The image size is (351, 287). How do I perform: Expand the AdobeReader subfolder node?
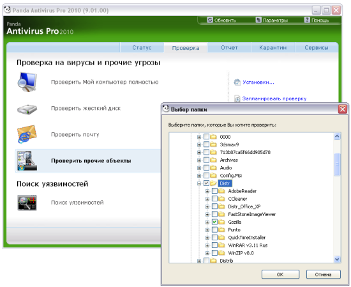(207, 191)
